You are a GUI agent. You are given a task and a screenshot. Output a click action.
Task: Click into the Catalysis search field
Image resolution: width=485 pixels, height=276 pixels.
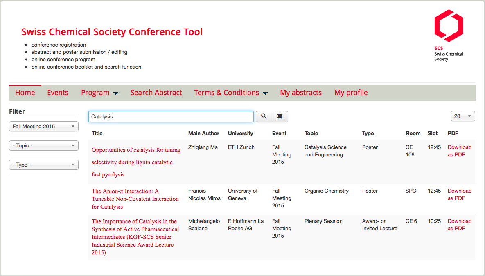pos(171,117)
